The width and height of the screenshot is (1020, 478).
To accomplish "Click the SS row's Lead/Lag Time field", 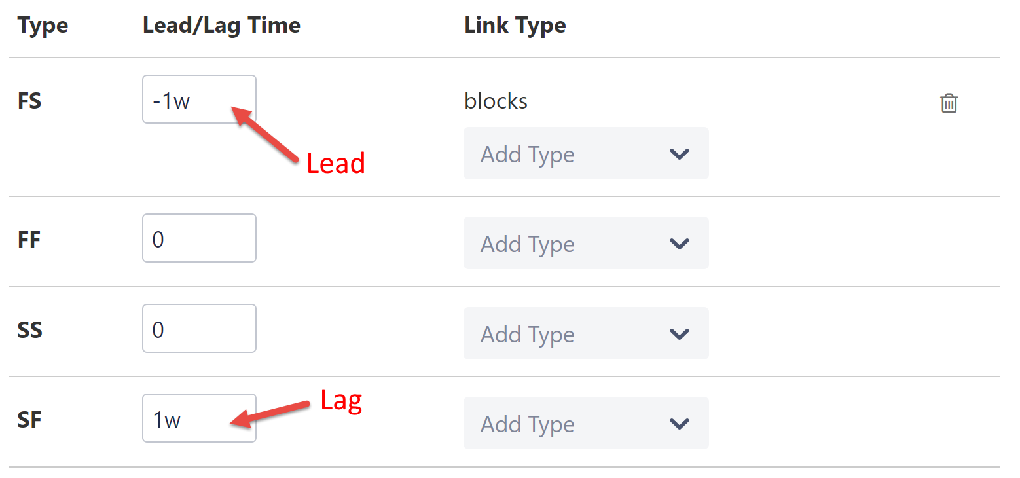I will click(x=198, y=328).
